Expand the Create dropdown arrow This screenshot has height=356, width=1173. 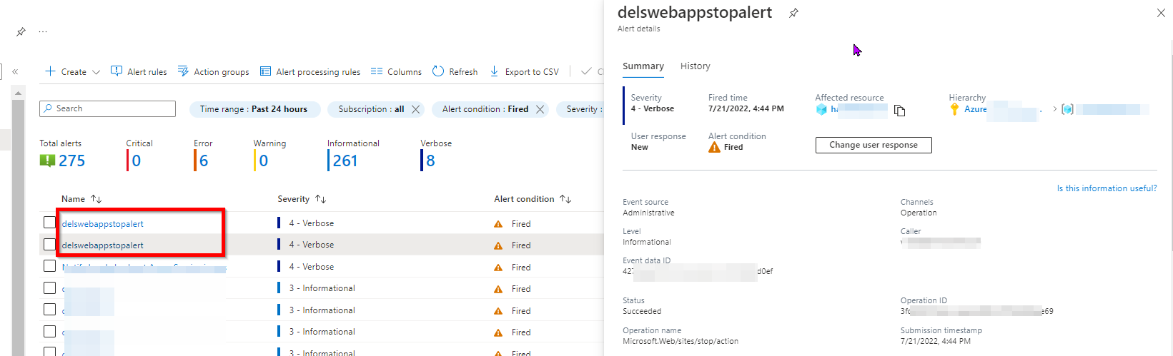pos(96,72)
